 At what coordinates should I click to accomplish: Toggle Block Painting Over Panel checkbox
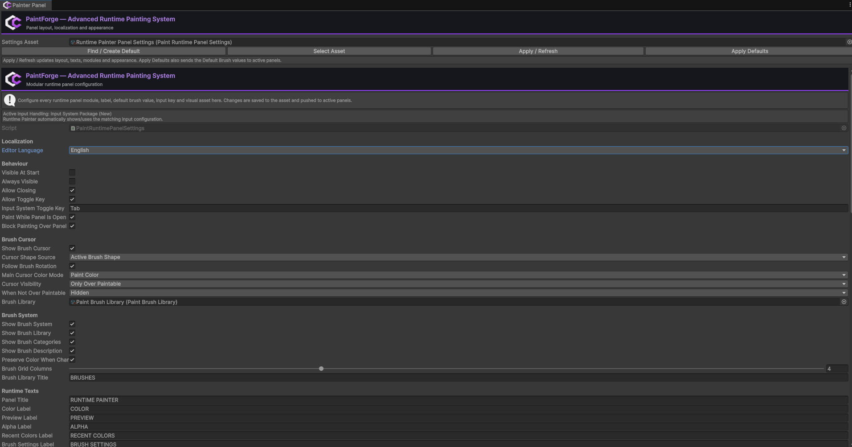[x=72, y=226]
